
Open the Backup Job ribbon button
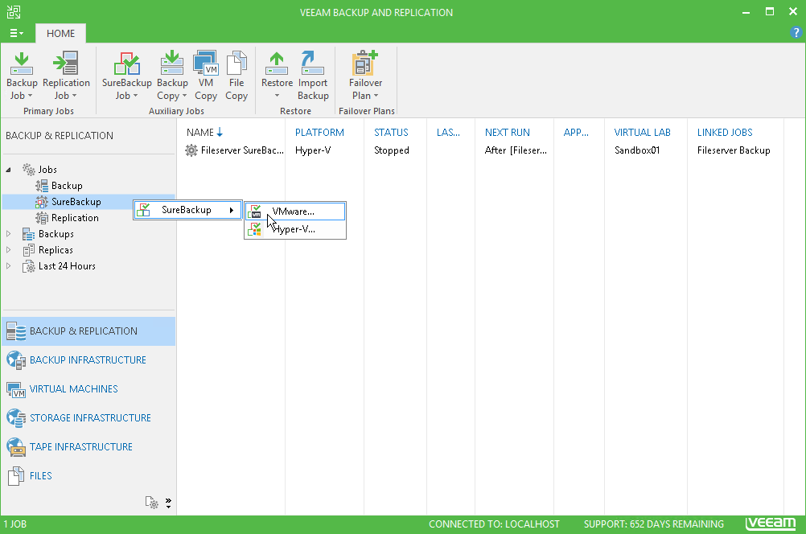point(22,76)
